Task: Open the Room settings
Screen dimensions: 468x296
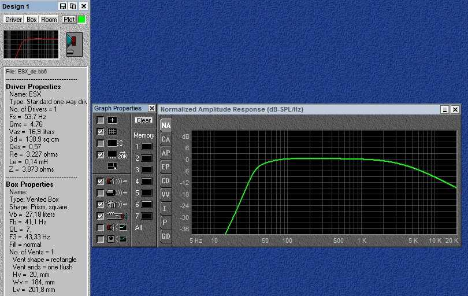Action: pyautogui.click(x=49, y=20)
